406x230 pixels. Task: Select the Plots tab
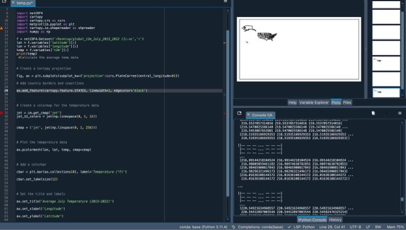pos(336,102)
